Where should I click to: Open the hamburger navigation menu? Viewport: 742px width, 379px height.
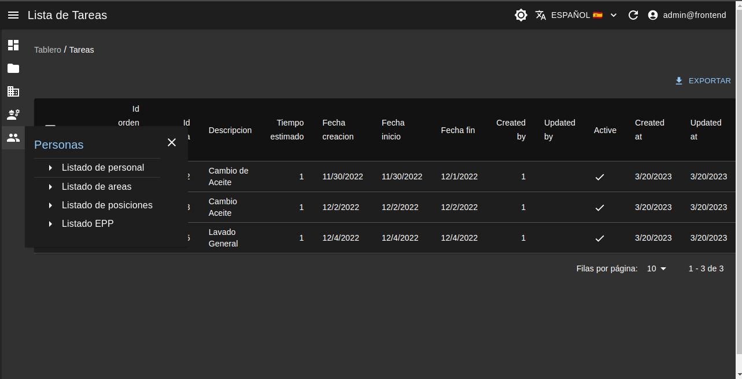pyautogui.click(x=13, y=15)
